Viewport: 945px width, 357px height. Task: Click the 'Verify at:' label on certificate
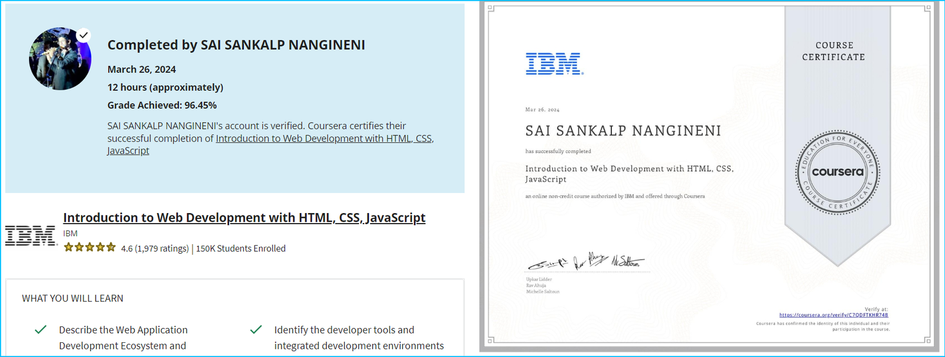[876, 309]
